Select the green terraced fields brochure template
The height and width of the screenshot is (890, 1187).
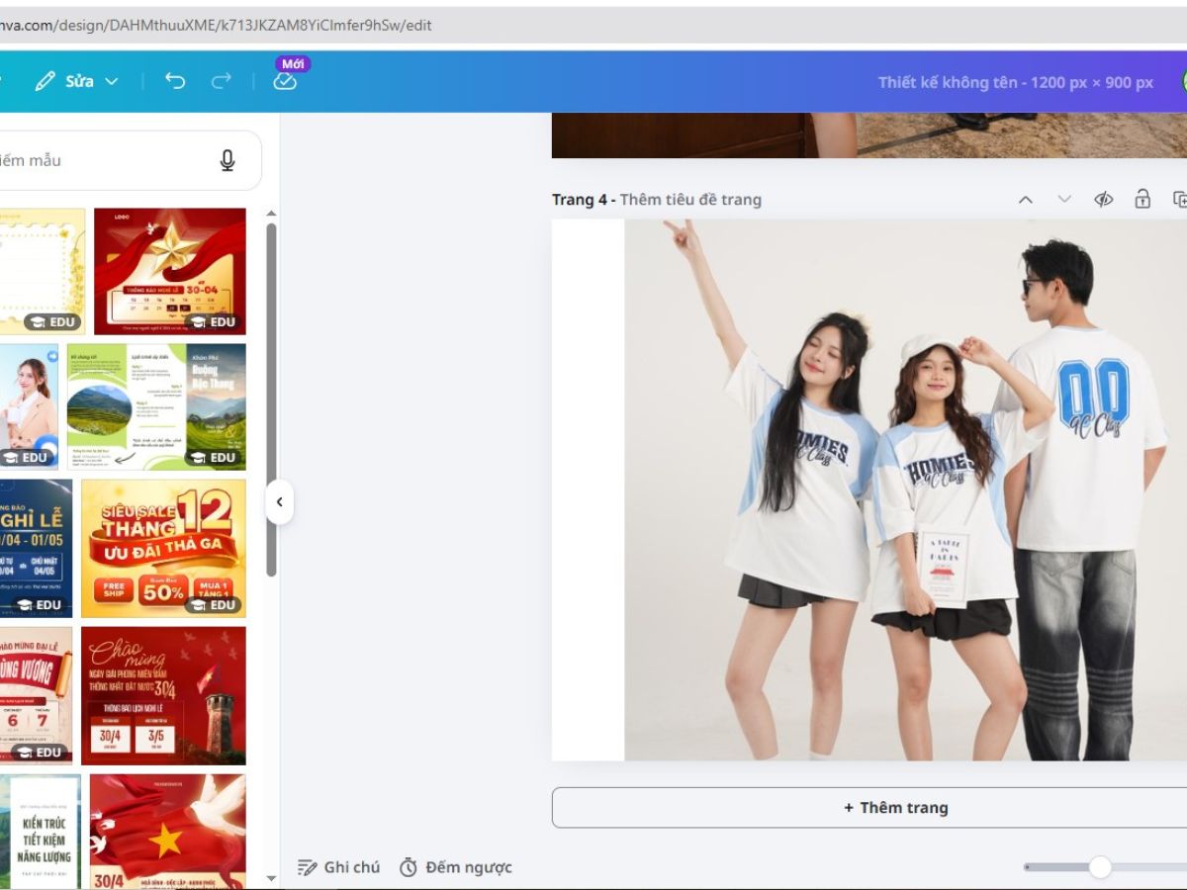[x=156, y=406]
